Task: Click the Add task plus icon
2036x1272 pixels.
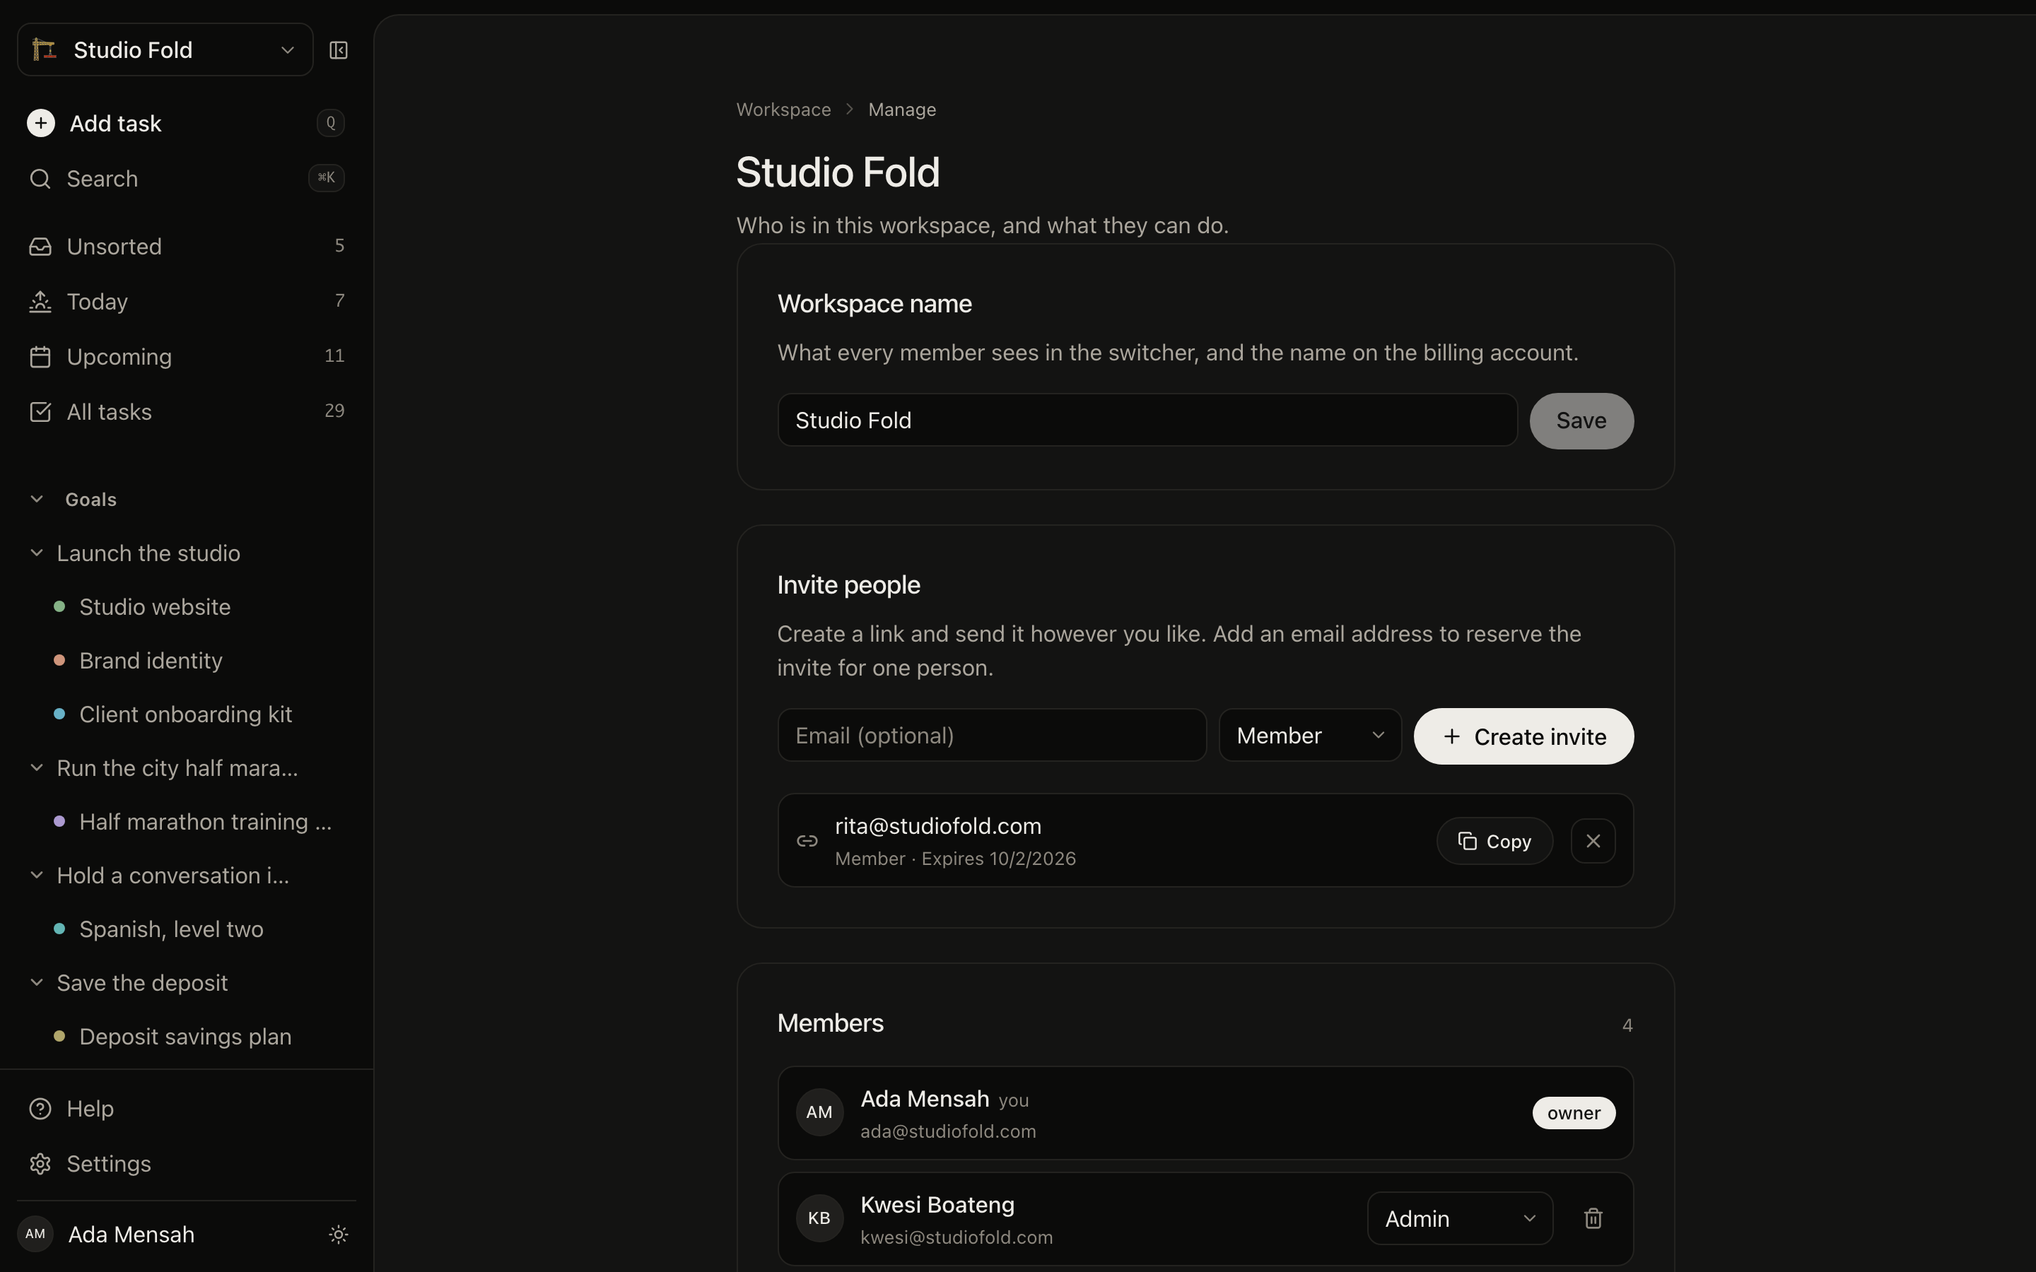Action: [40, 123]
